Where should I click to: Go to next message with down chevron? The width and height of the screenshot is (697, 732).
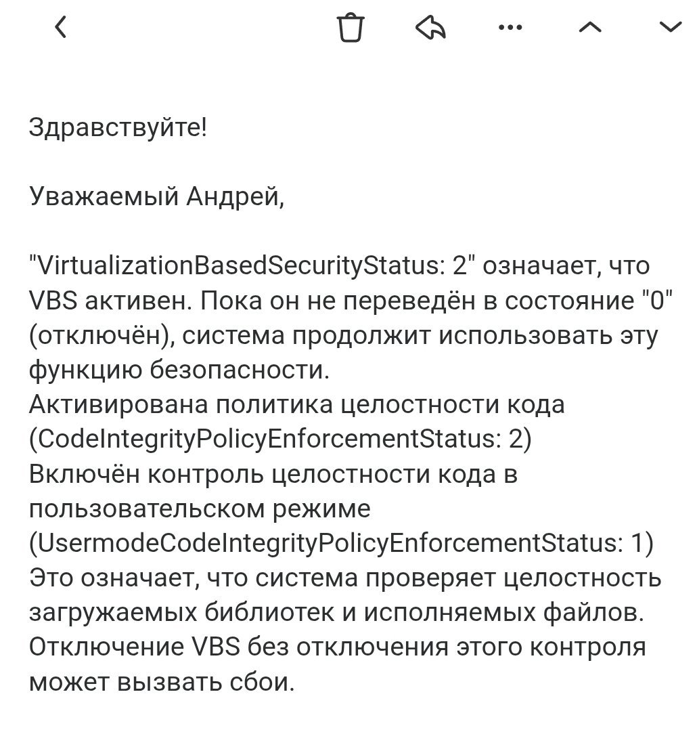pos(671,28)
